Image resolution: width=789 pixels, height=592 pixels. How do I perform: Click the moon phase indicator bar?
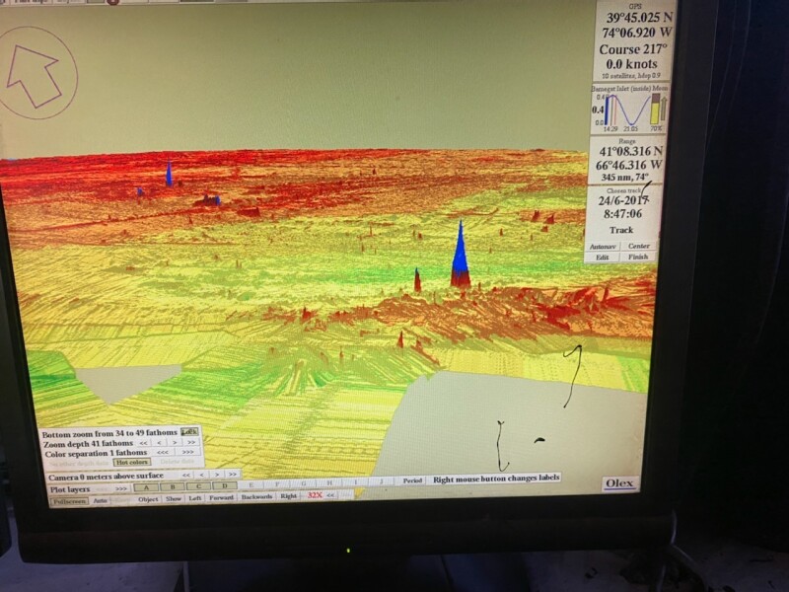pos(655,112)
